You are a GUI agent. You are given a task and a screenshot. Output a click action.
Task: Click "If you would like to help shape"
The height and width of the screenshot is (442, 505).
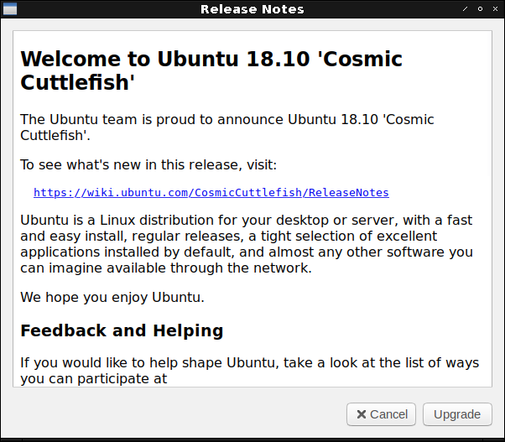[117, 362]
